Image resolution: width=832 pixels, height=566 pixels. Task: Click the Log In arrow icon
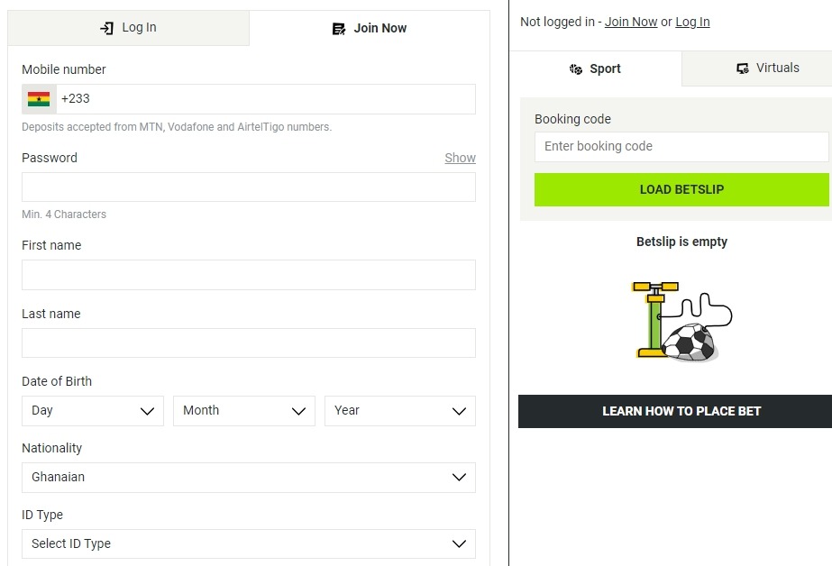coord(106,28)
